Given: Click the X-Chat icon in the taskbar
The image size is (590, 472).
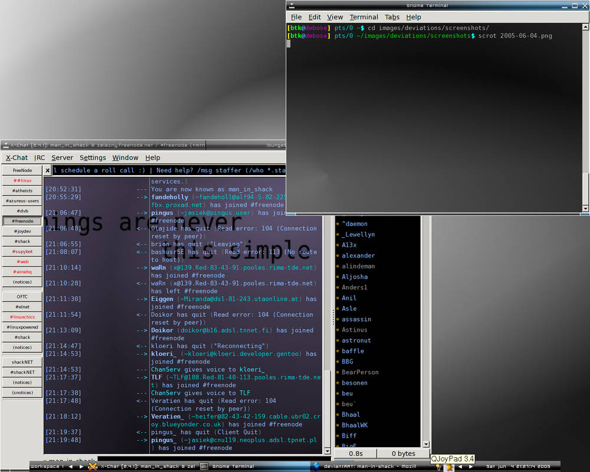Looking at the screenshot, I should tap(93, 466).
